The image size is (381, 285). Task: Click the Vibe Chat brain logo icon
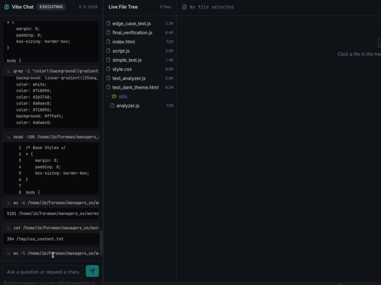pos(6,7)
